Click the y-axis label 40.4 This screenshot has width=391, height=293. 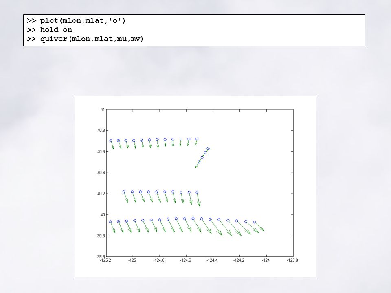coord(101,173)
